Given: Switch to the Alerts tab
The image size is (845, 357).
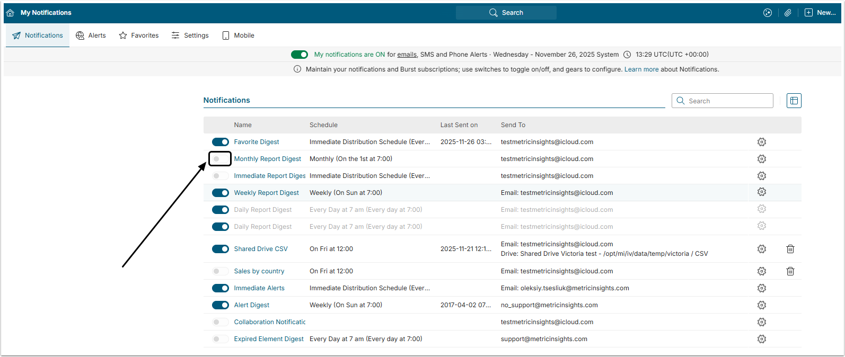Looking at the screenshot, I should [91, 35].
